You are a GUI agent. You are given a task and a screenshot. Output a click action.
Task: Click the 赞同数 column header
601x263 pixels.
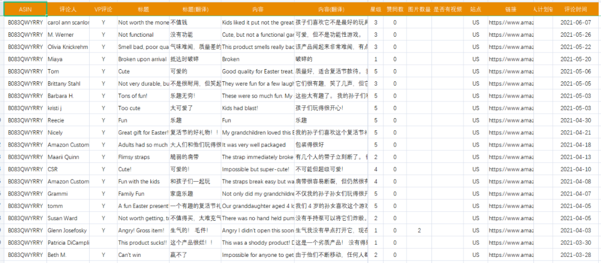coord(395,9)
